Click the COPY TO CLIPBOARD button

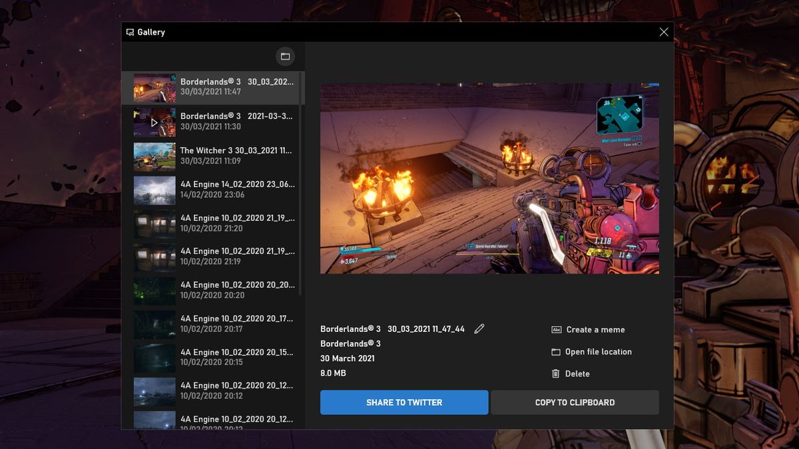tap(575, 402)
